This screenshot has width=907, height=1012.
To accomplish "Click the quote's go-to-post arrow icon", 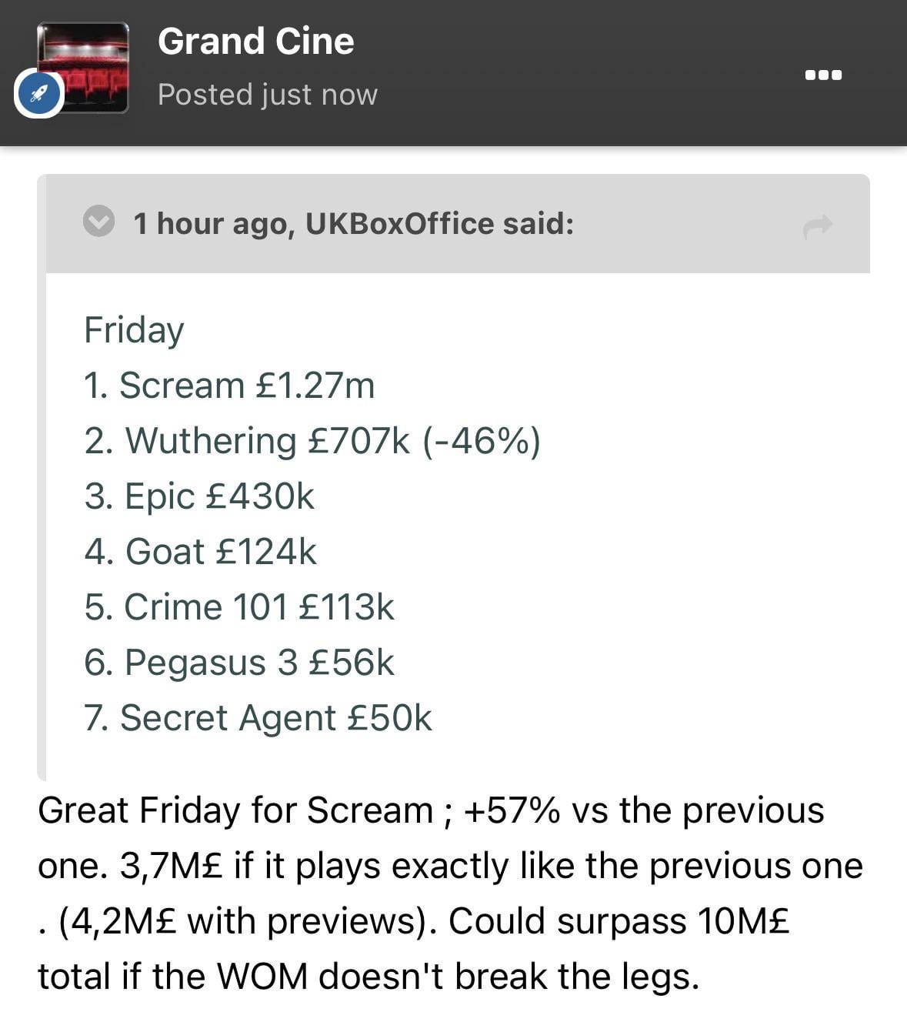I will (817, 226).
